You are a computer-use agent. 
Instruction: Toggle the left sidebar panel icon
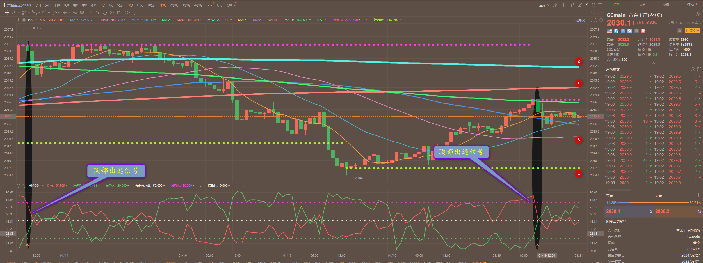pos(3,5)
